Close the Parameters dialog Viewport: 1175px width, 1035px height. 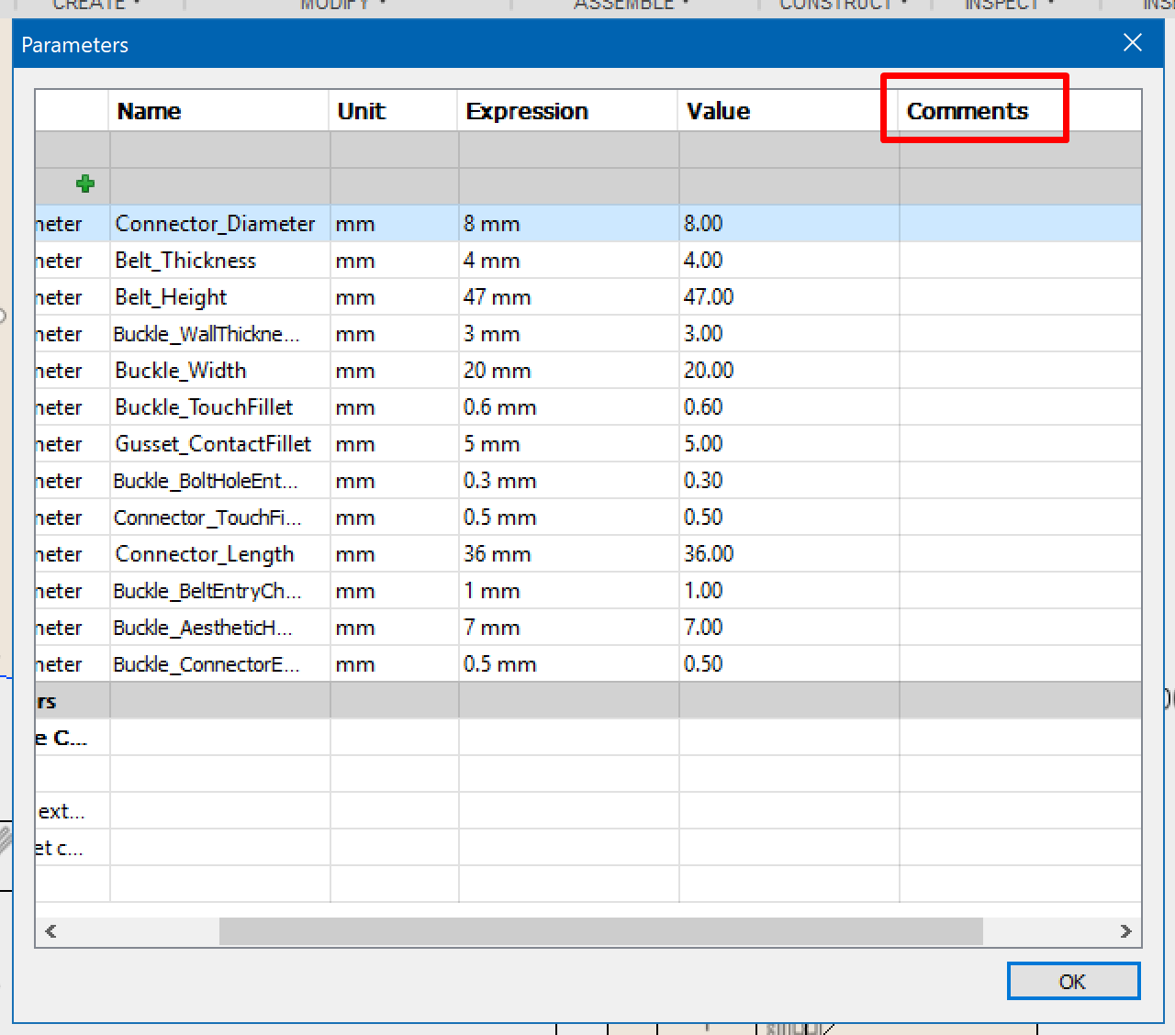pos(1132,43)
